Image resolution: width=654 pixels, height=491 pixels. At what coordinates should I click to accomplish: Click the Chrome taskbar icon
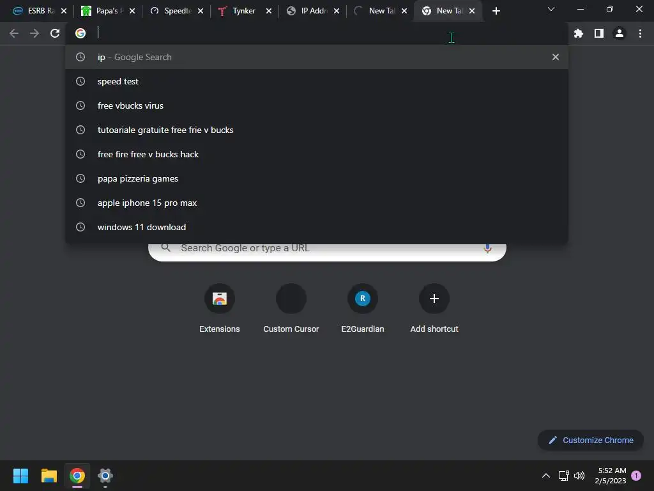(x=77, y=476)
